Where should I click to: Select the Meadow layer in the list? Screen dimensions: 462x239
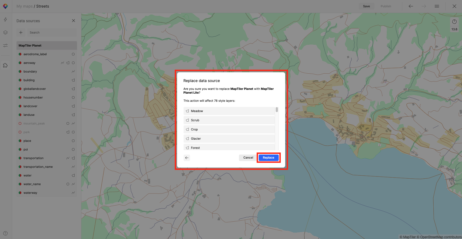(x=229, y=111)
